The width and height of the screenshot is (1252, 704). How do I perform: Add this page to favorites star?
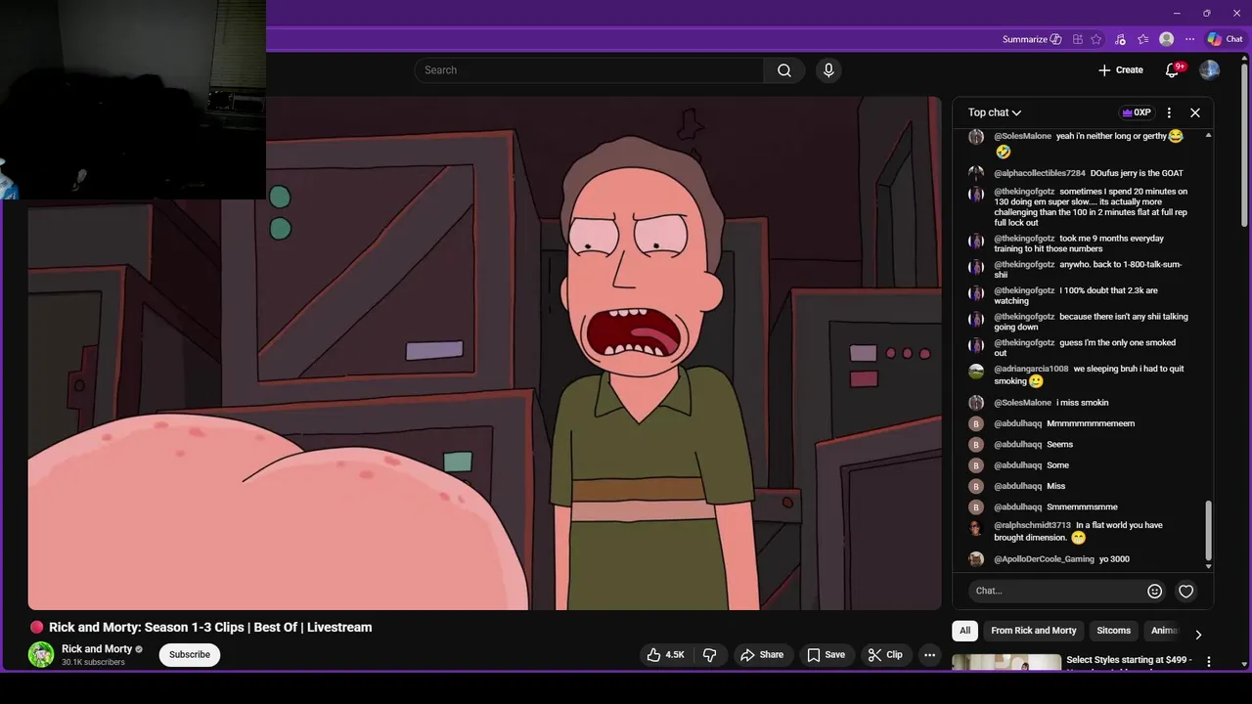tap(1096, 39)
